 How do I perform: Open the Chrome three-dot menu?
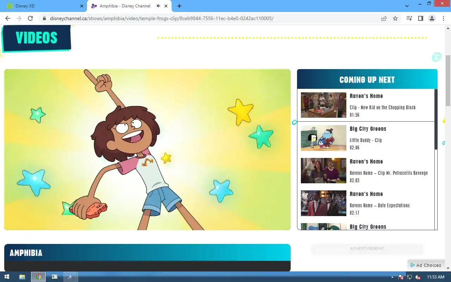tap(443, 18)
